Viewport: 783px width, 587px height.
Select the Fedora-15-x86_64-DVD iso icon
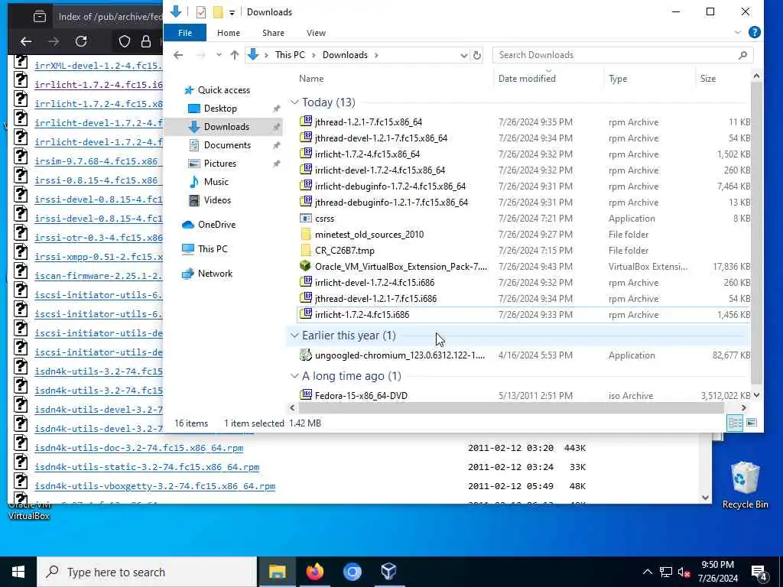click(306, 395)
